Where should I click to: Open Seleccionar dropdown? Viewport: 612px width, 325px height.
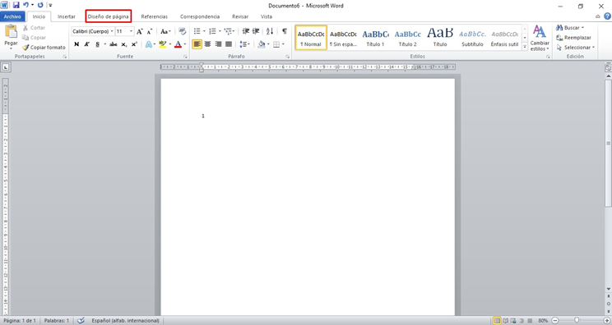[575, 48]
